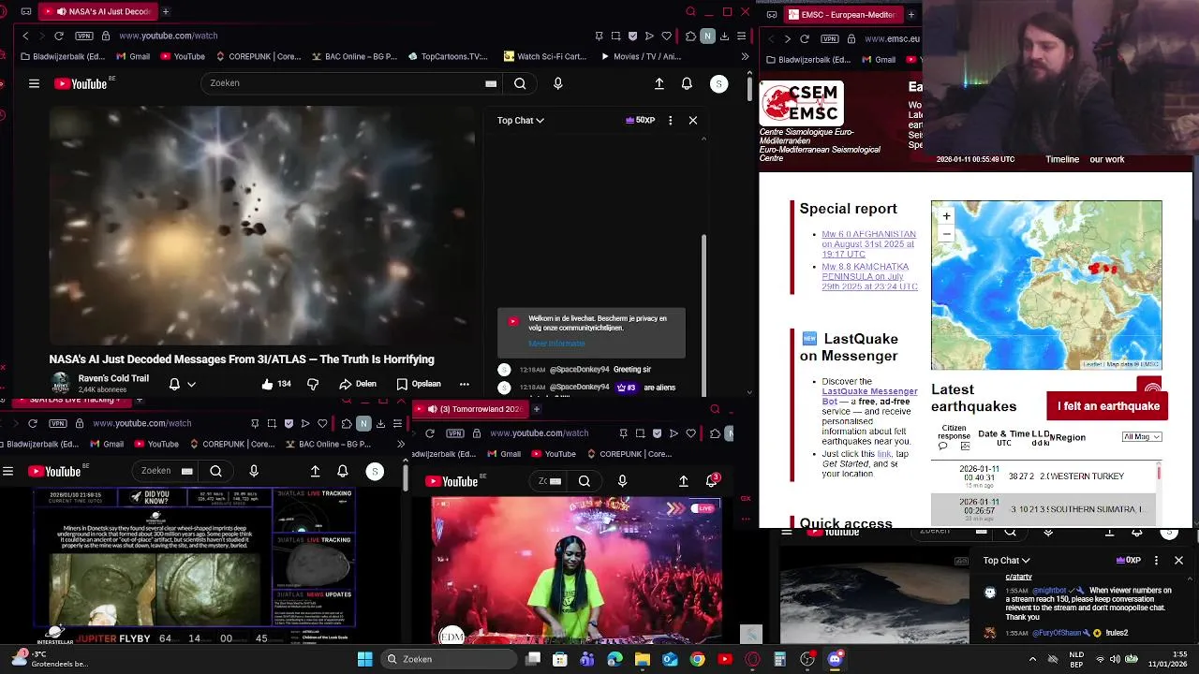Open notifications bell in top-left YouTube header
This screenshot has width=1199, height=674.
click(687, 83)
